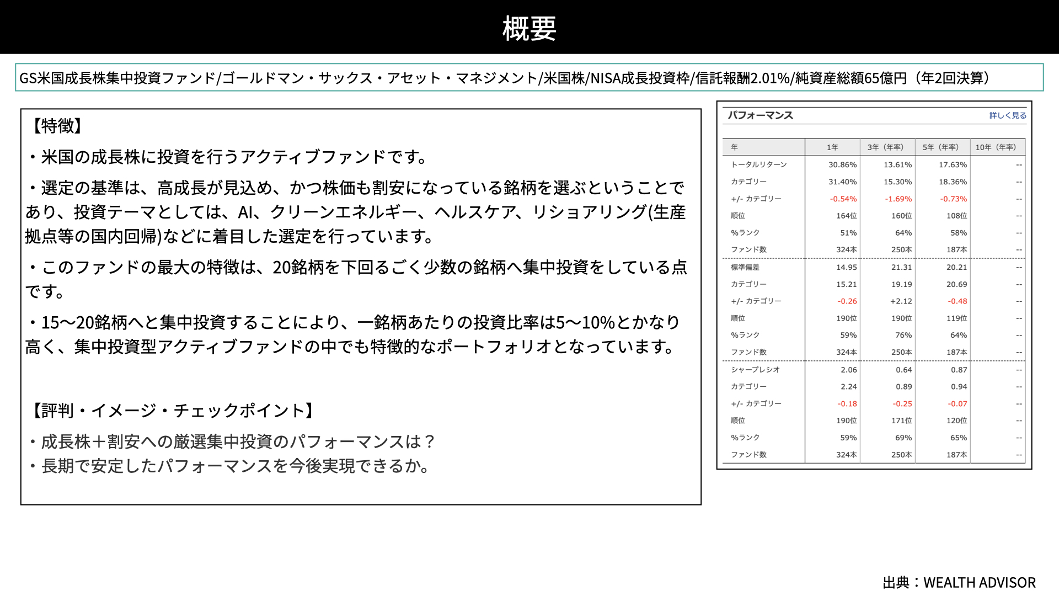Click the 【特徴】 section heading

(58, 126)
